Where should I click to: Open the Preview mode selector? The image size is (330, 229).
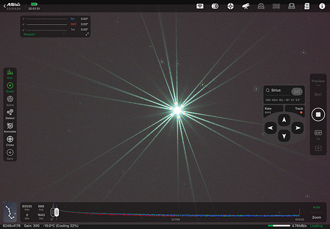pyautogui.click(x=318, y=81)
